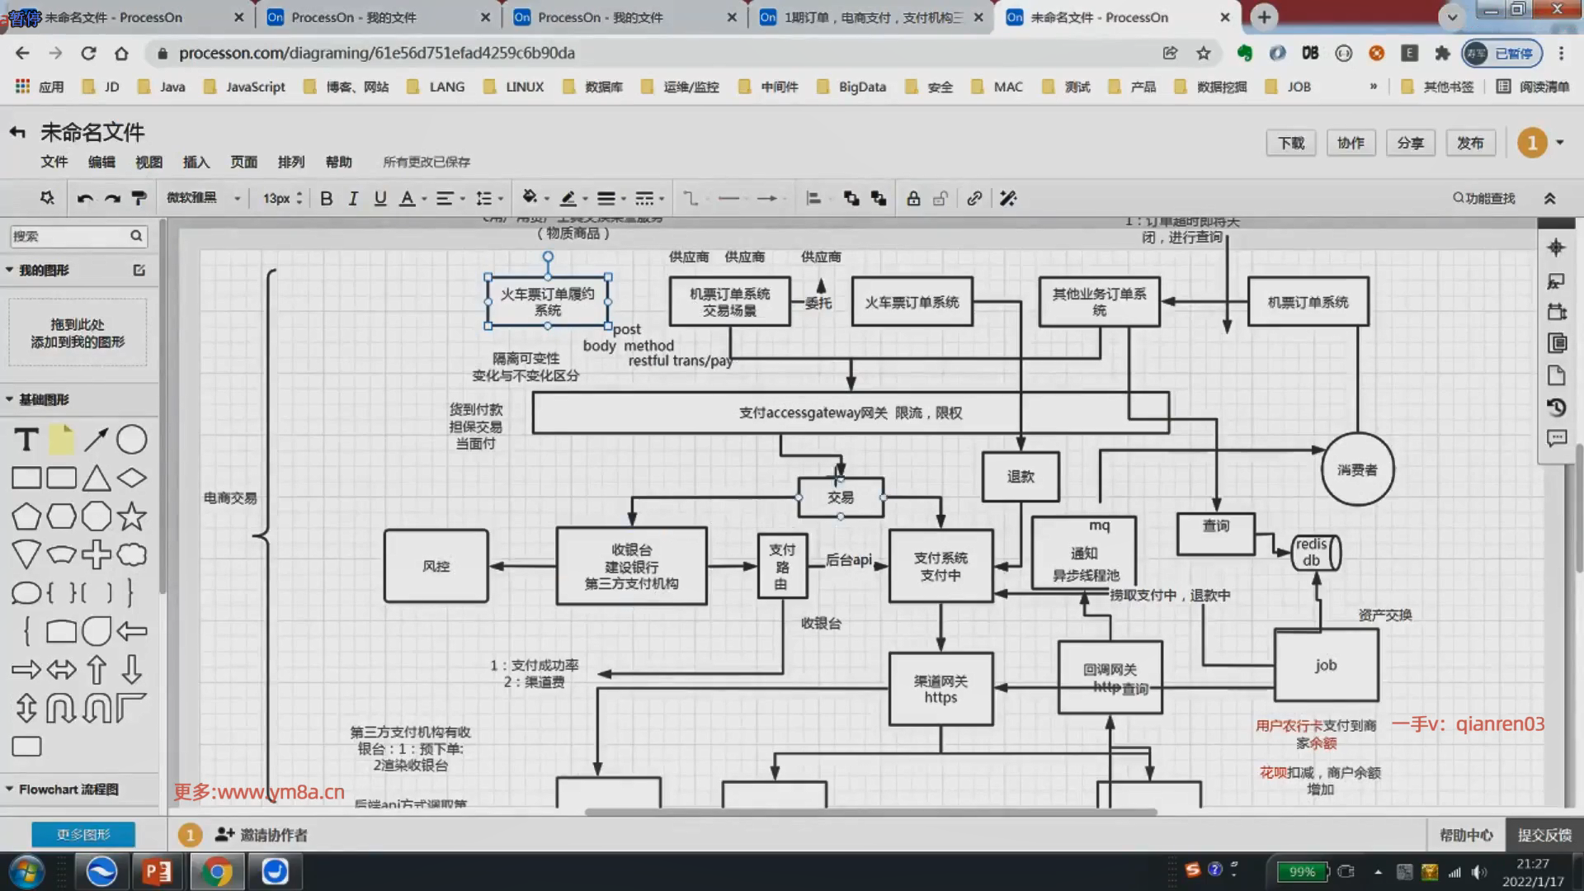1584x891 pixels.
Task: Click the 下载 download button
Action: pyautogui.click(x=1290, y=143)
